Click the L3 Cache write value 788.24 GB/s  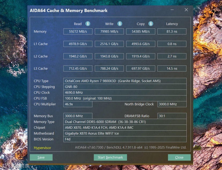[109, 68]
